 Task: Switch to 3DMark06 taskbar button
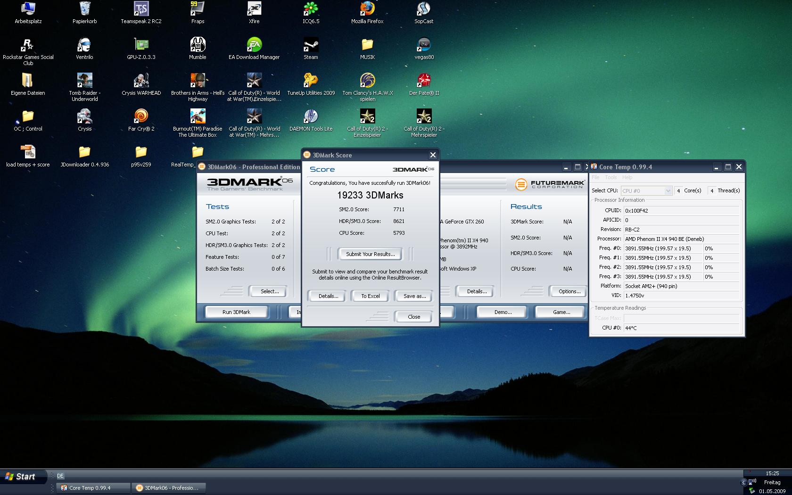click(x=170, y=488)
